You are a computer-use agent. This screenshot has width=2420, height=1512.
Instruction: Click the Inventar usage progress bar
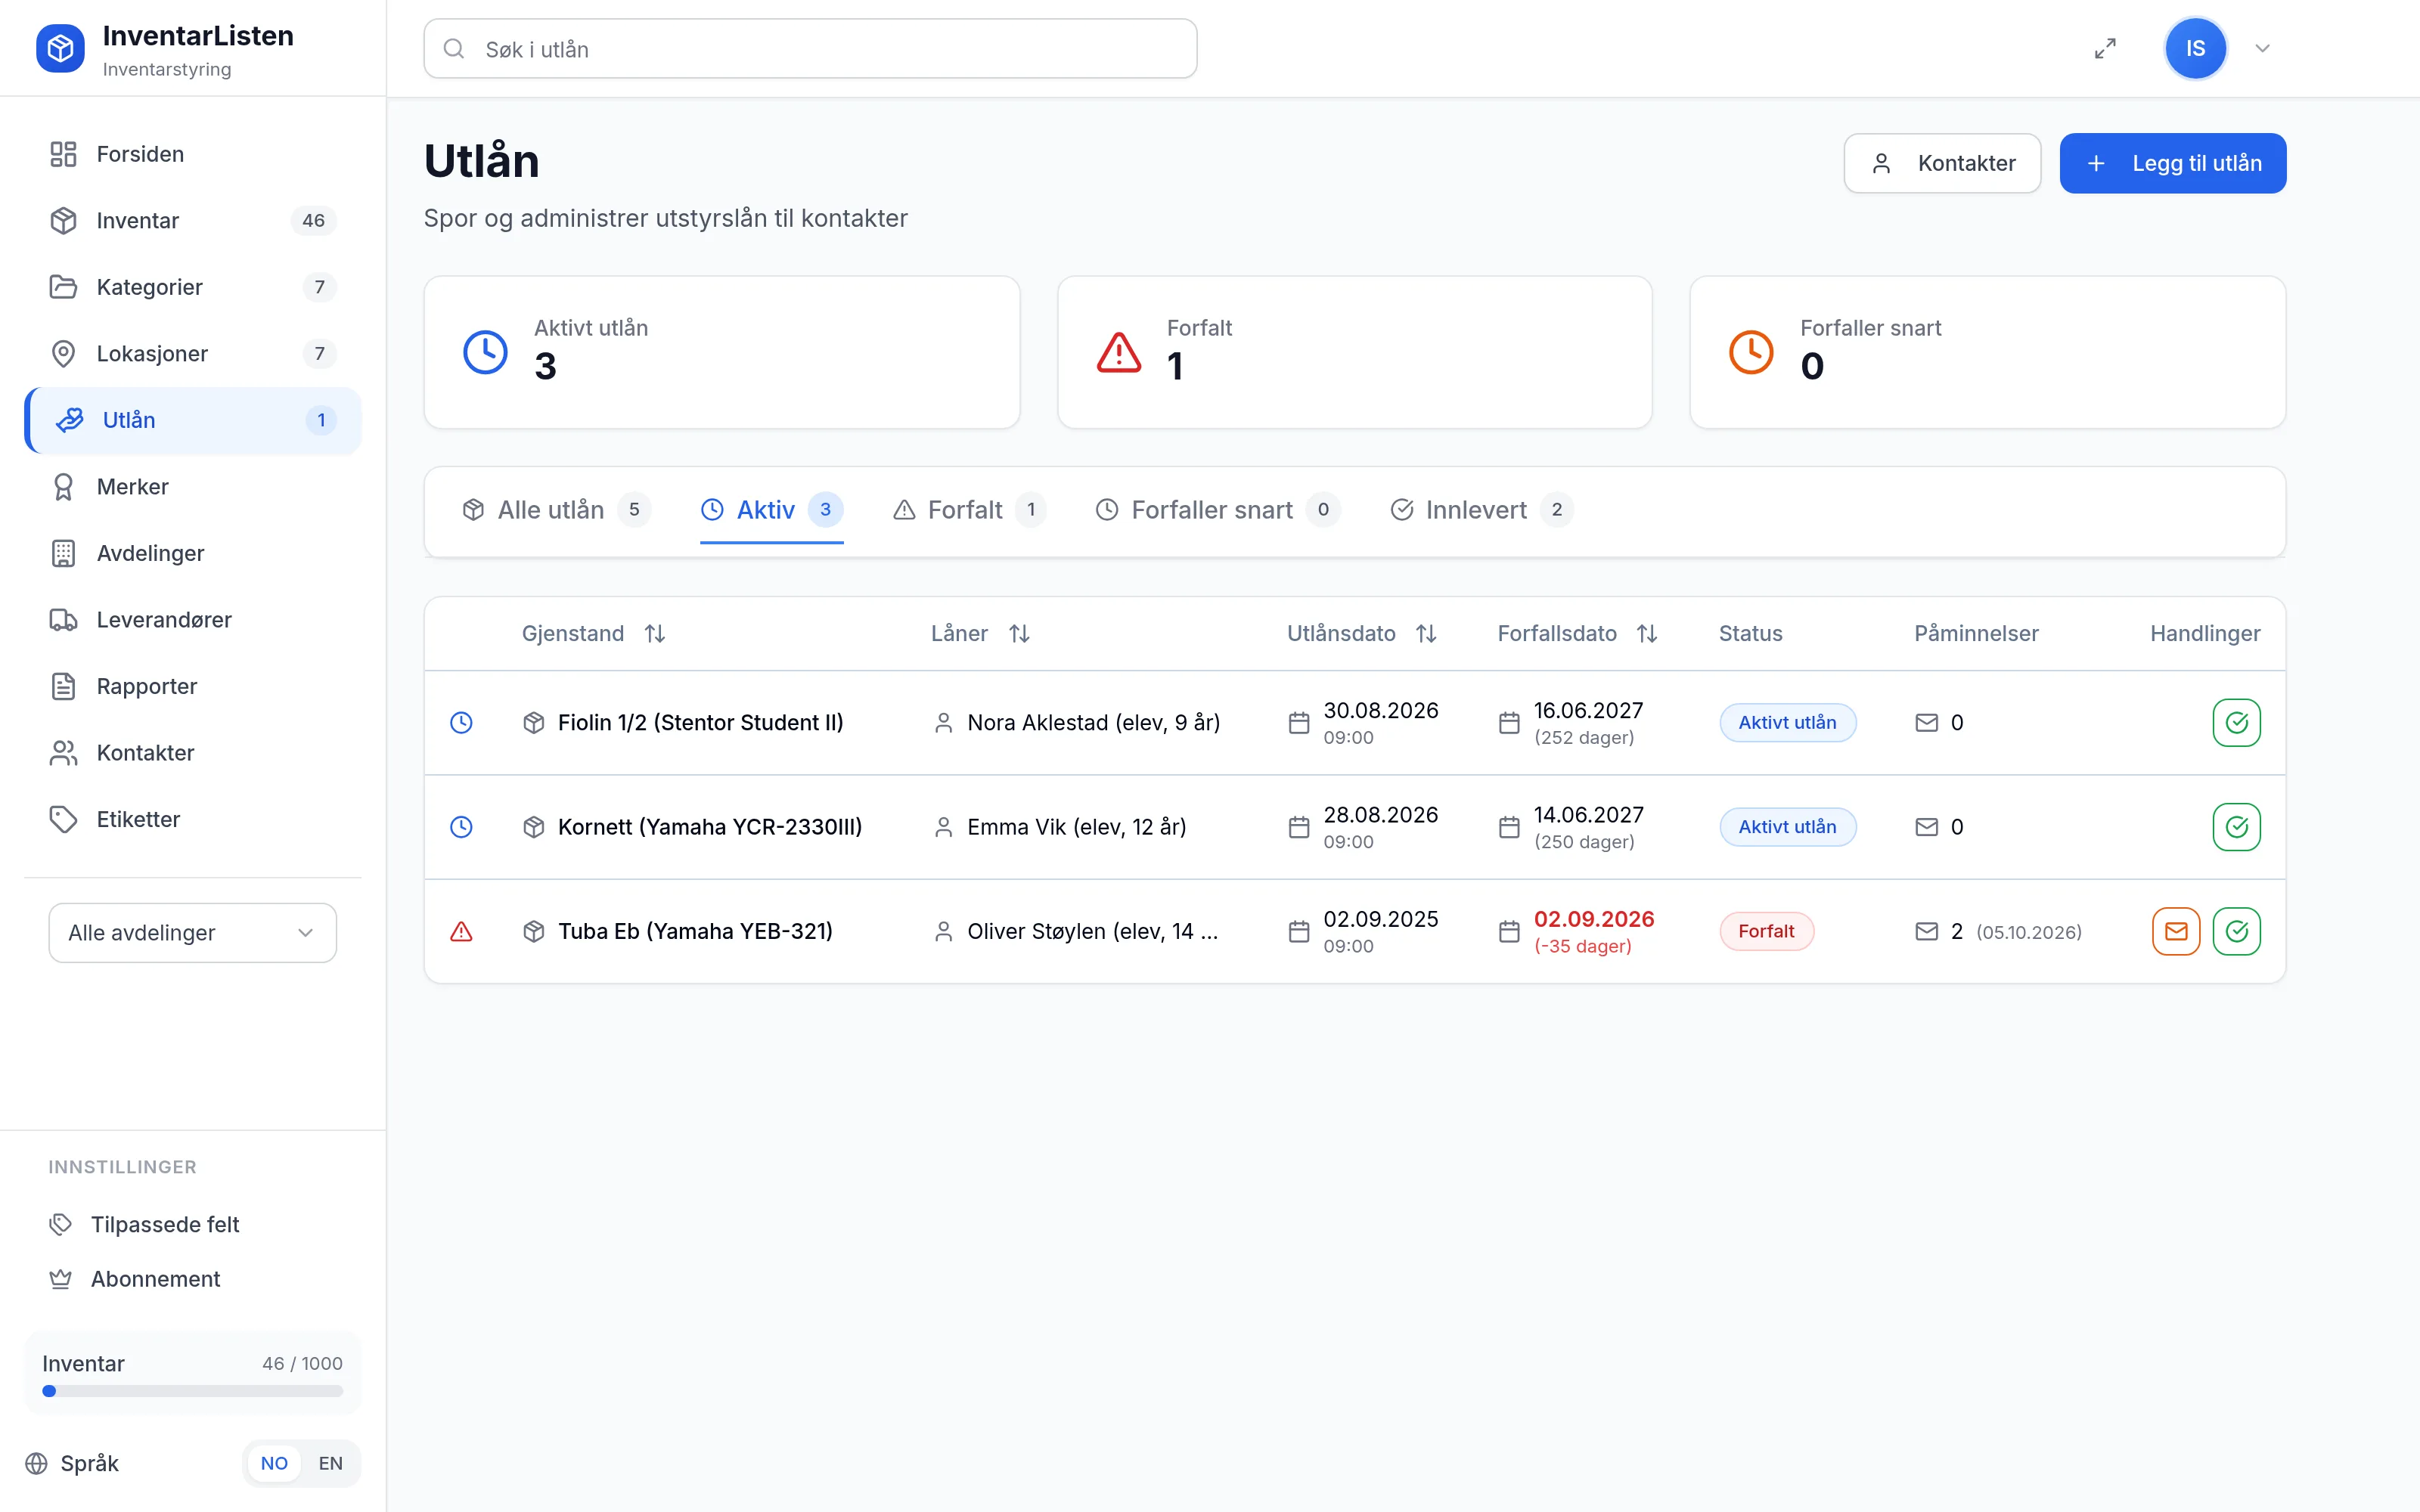point(192,1391)
